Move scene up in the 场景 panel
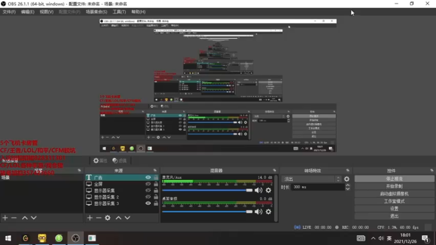This screenshot has width=436, height=245. [x=25, y=218]
